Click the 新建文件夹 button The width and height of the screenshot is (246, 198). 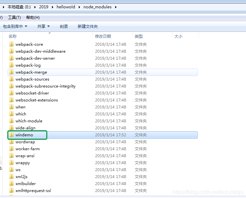click(87, 26)
